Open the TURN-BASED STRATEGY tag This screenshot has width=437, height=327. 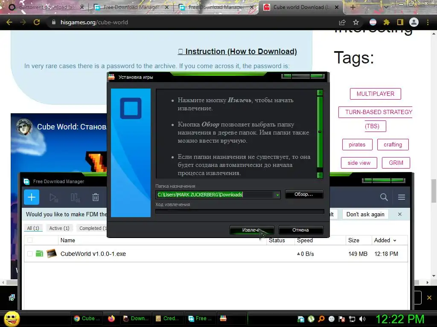click(x=376, y=112)
